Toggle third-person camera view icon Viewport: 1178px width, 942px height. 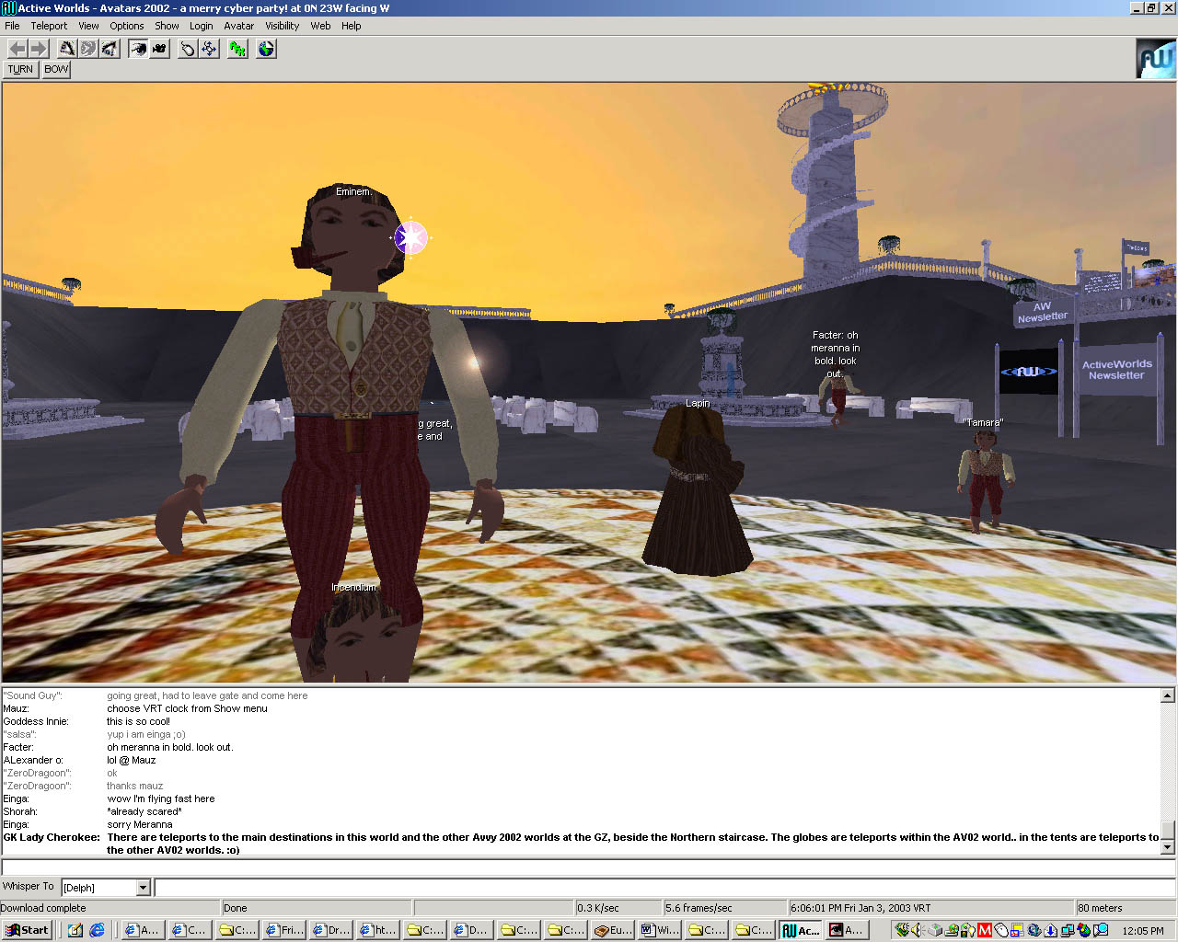pyautogui.click(x=160, y=49)
